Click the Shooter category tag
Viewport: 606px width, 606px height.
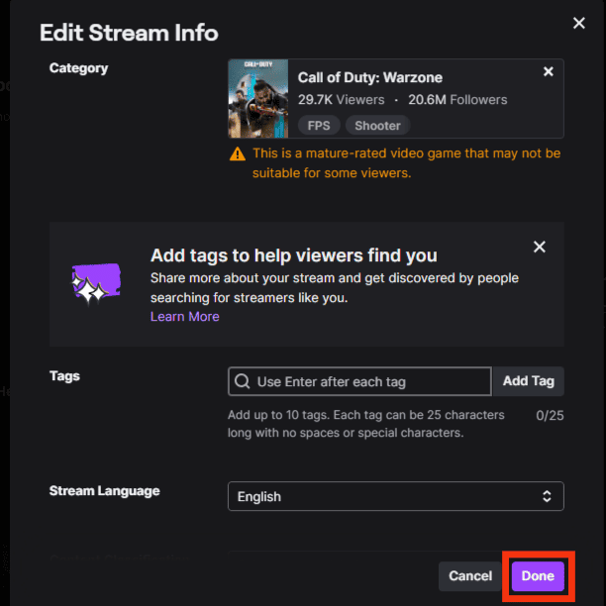(x=377, y=126)
